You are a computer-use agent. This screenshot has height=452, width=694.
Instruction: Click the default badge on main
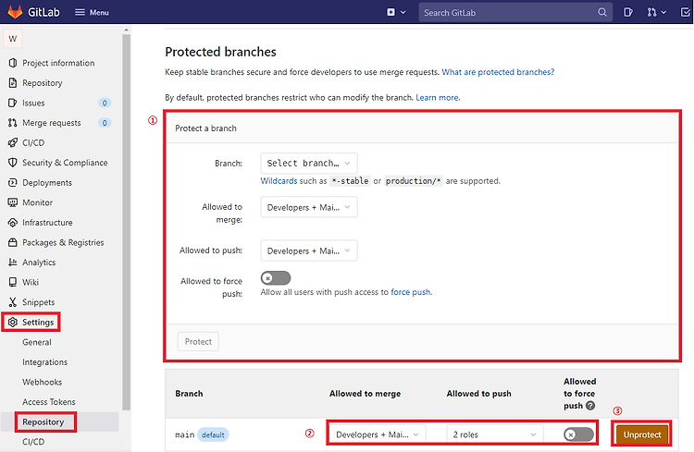pos(213,434)
